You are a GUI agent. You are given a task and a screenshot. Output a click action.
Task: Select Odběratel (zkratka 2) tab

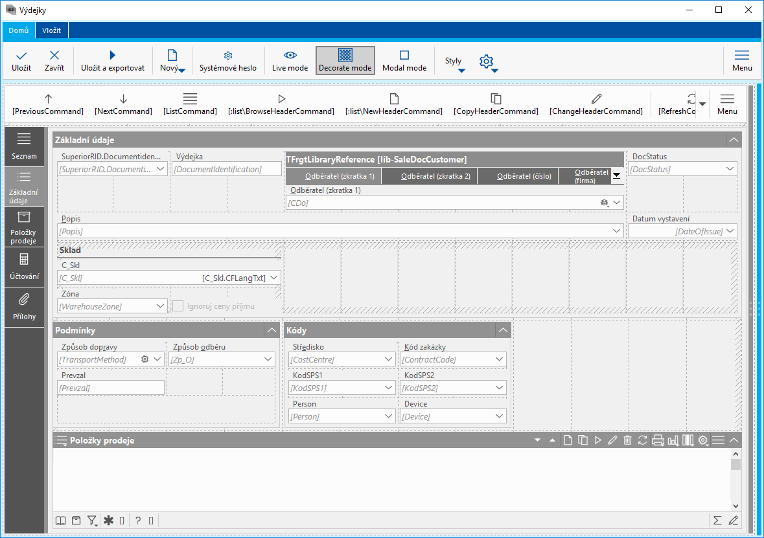click(x=435, y=176)
